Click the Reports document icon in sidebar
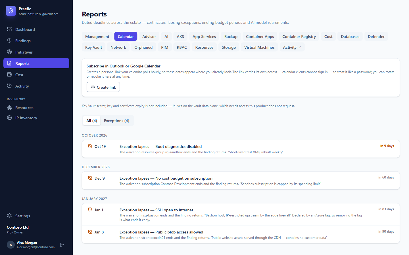This screenshot has height=255, width=409. (x=9, y=63)
